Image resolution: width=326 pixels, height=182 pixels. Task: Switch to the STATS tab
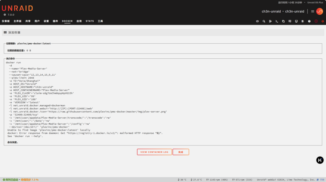90,21
